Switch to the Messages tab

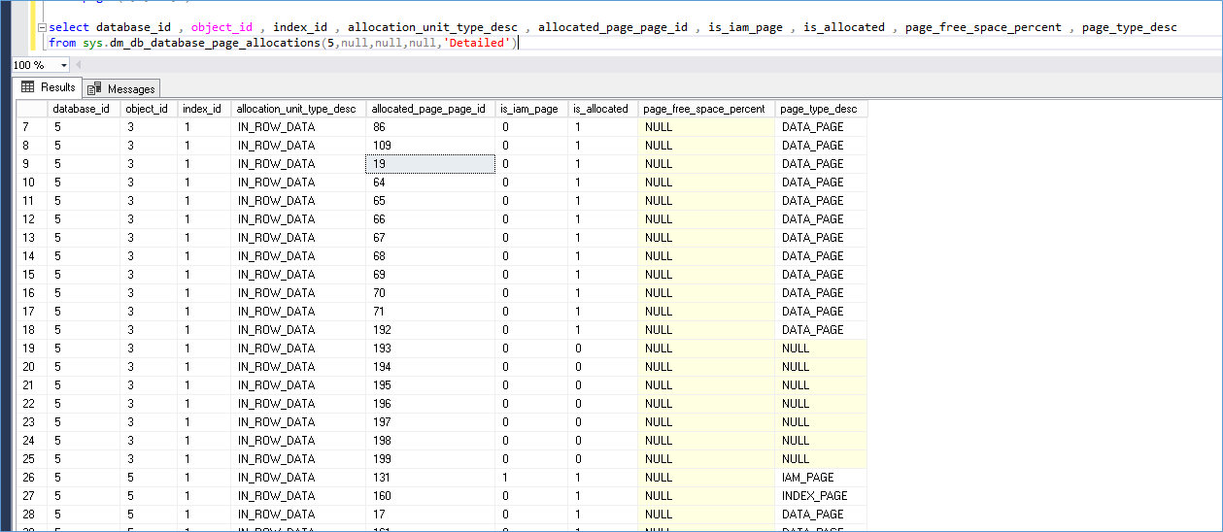pyautogui.click(x=122, y=88)
